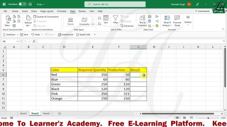
Task: Create a Forecast Sheet
Action: click(x=177, y=21)
